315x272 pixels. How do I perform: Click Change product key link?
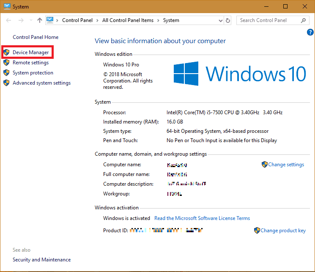(x=283, y=231)
